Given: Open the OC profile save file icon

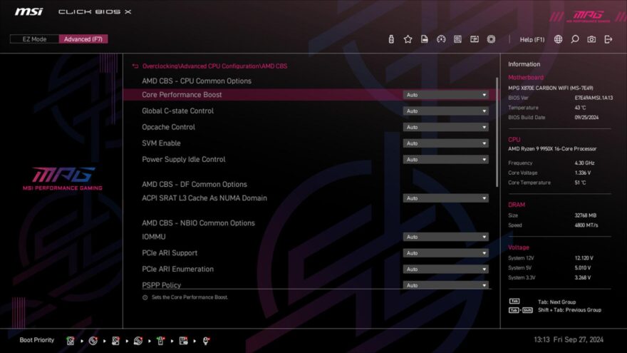Looking at the screenshot, I should tap(424, 39).
